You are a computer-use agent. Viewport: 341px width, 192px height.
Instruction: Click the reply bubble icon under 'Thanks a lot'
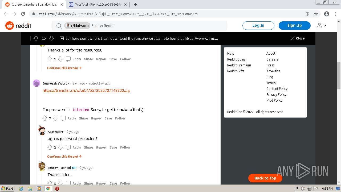tap(68, 59)
